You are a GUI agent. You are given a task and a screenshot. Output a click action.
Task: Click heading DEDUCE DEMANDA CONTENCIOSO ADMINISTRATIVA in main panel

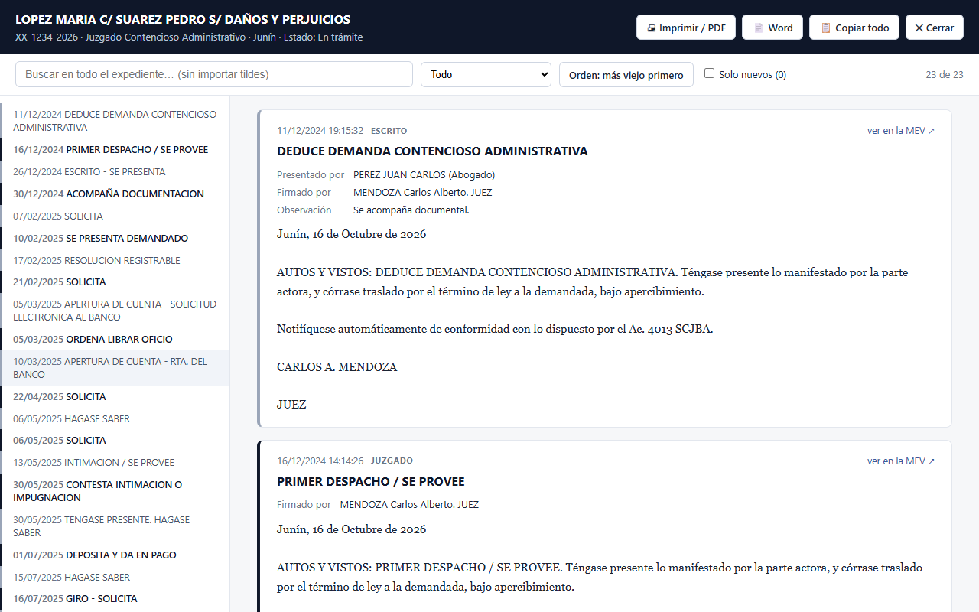432,151
